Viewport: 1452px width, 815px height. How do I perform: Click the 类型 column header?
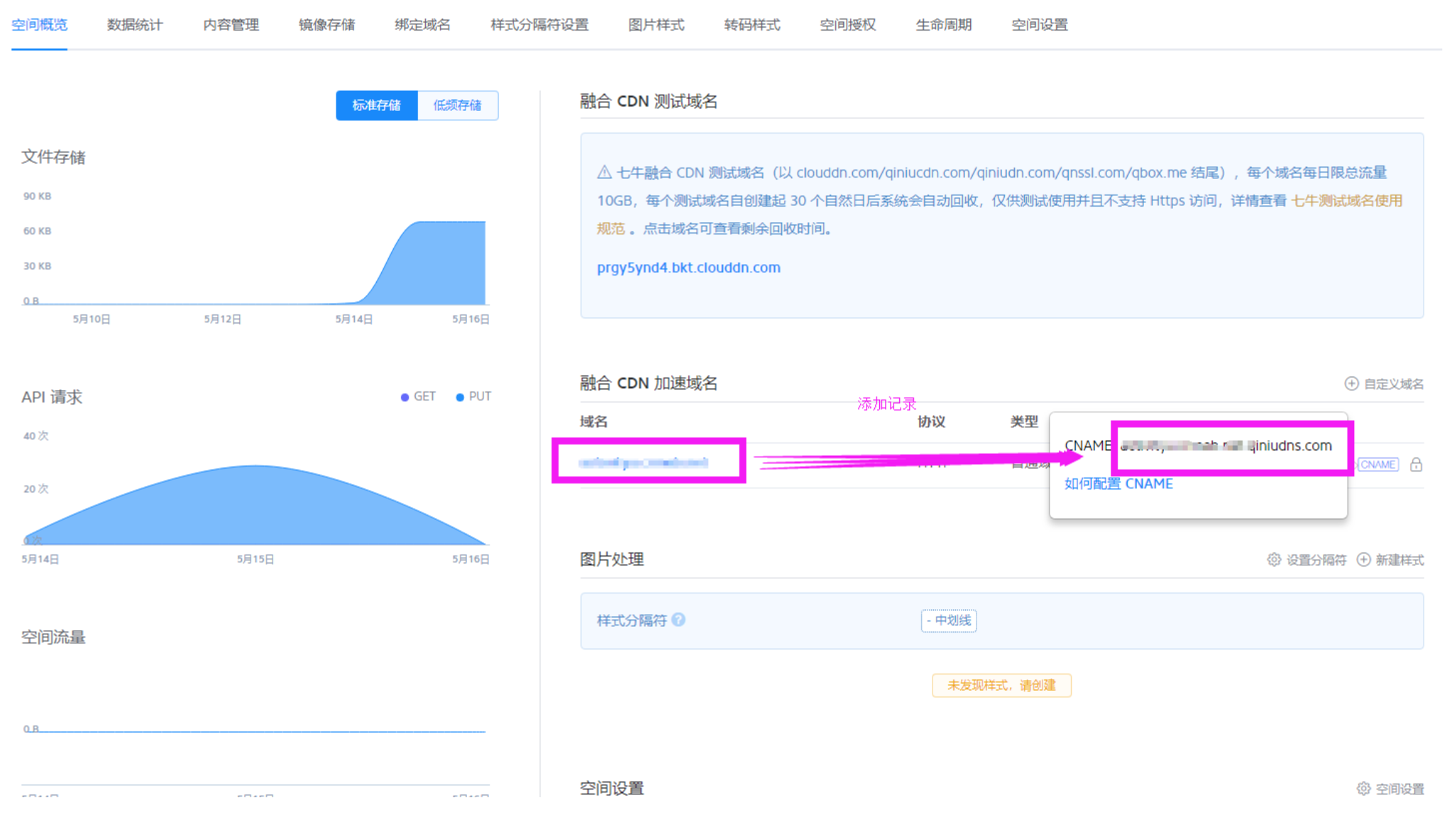tap(1024, 422)
